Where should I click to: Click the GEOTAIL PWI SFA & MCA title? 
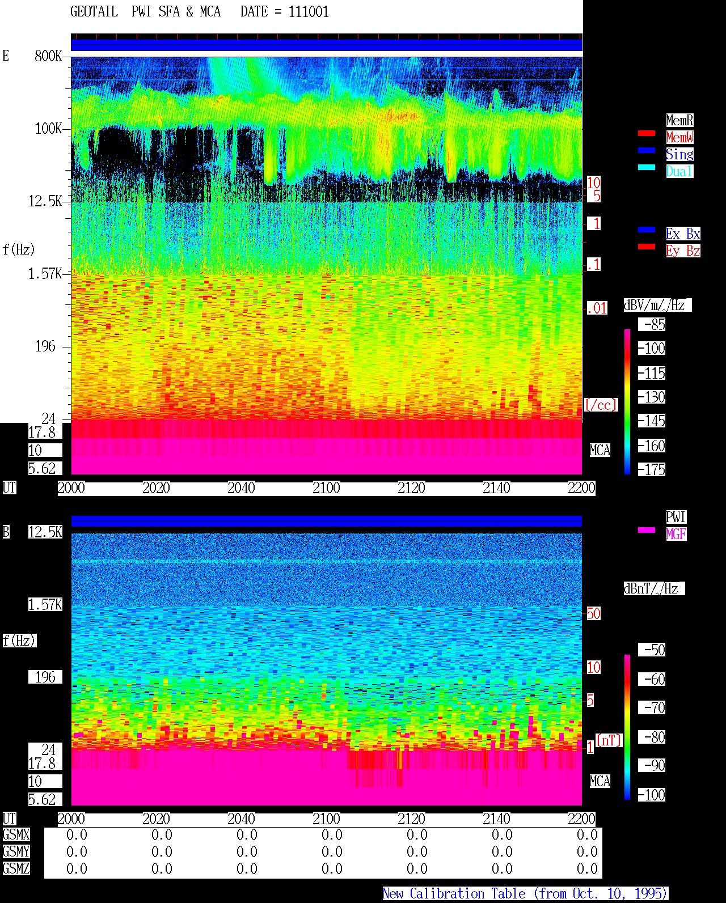point(146,12)
